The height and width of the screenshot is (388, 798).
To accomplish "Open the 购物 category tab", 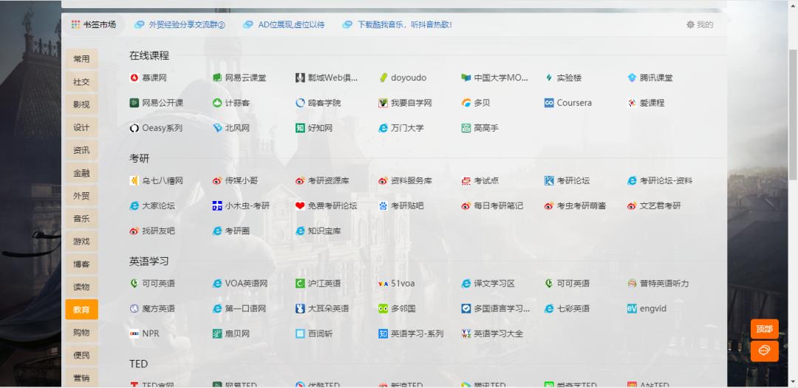I will 81,333.
